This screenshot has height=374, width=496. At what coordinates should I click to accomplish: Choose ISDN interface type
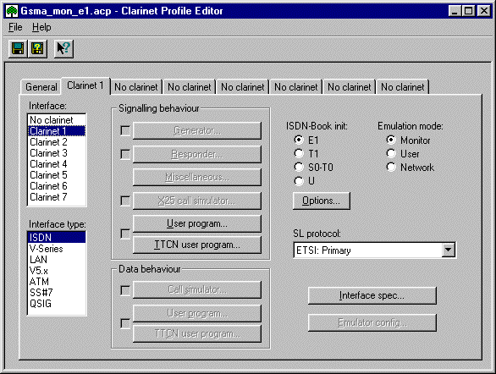tap(57, 238)
